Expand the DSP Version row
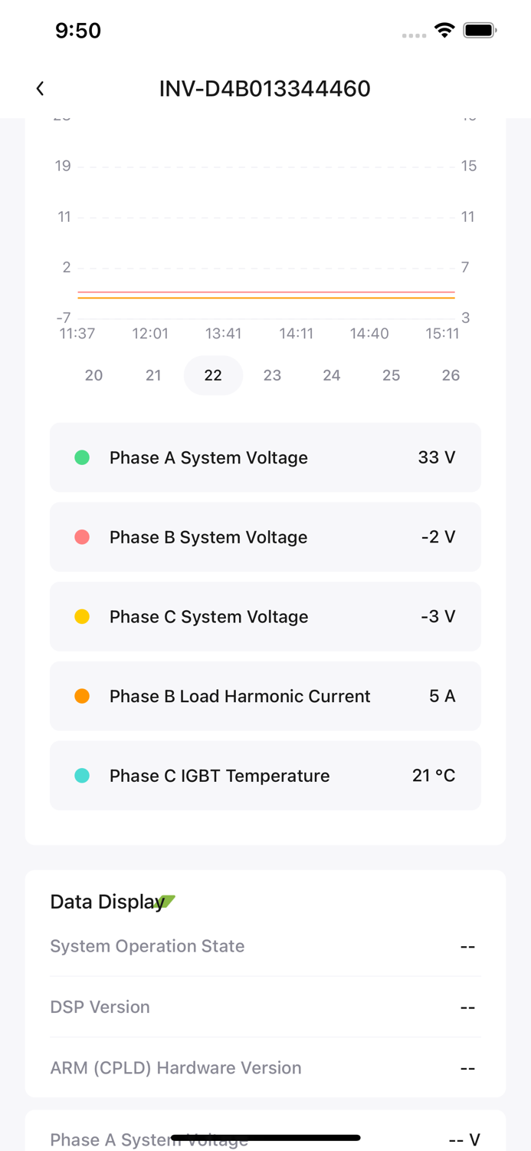Viewport: 531px width, 1151px height. coord(265,1007)
